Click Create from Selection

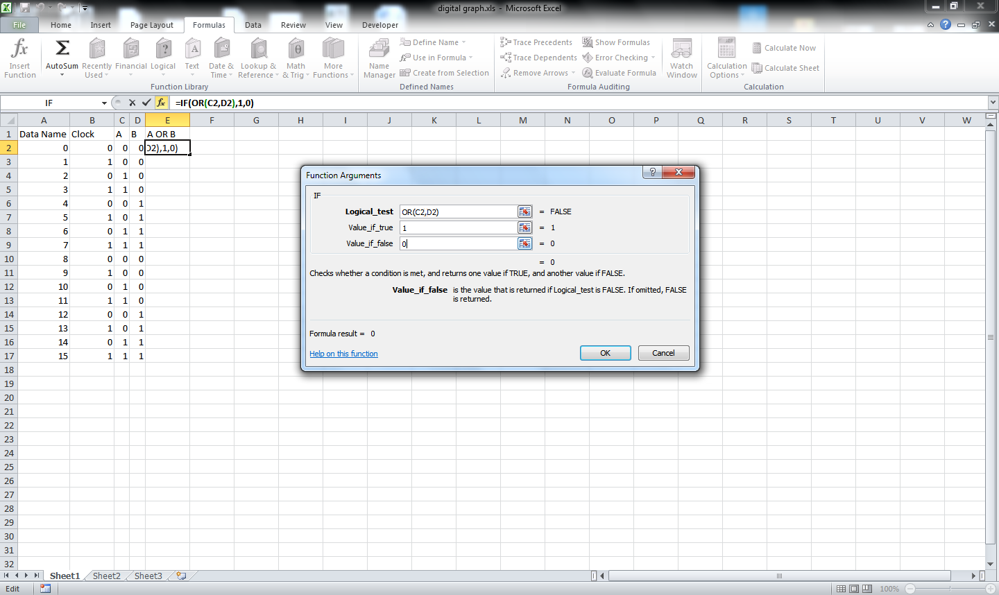[445, 72]
